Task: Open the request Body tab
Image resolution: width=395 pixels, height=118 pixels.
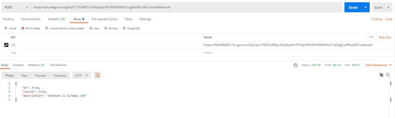Action: click(79, 19)
